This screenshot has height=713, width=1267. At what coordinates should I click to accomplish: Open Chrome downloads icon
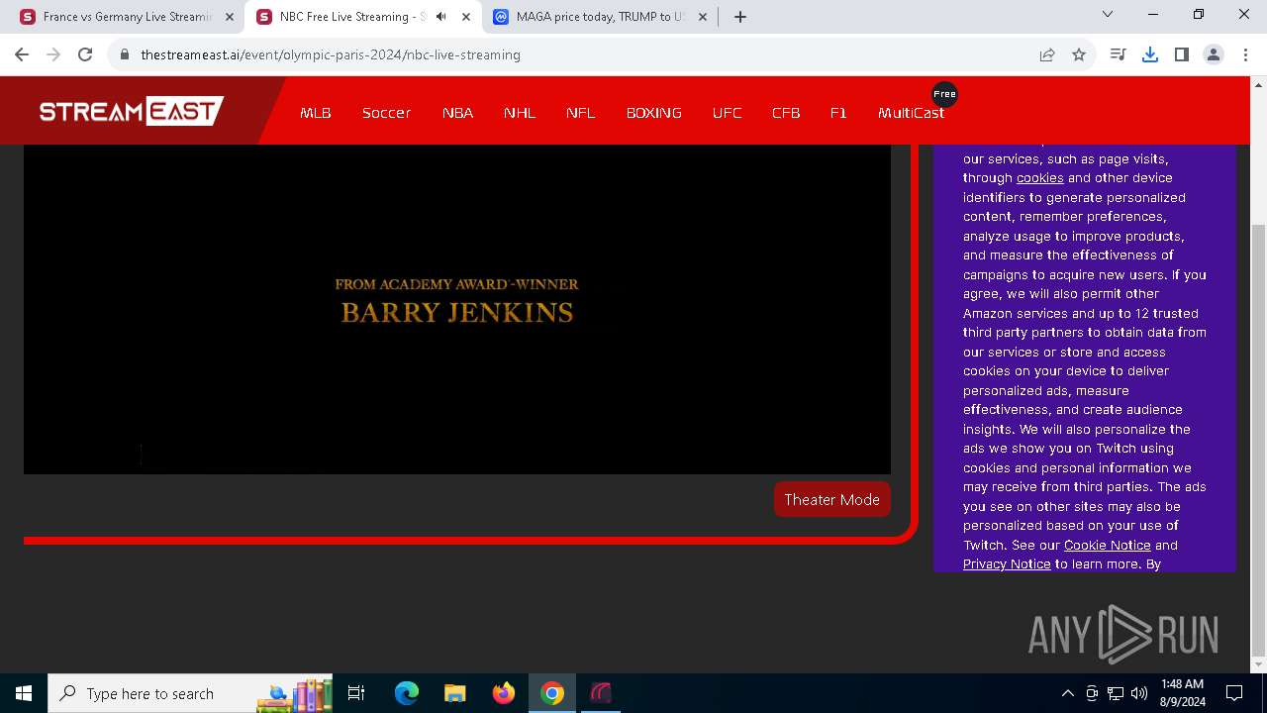coord(1149,54)
